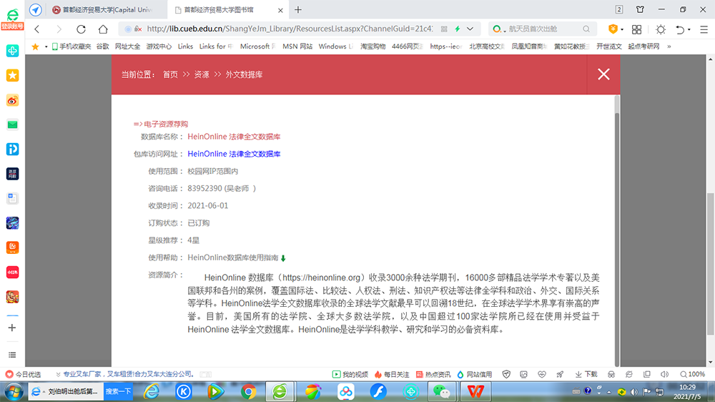Open the Weibo sidebar icon
This screenshot has width=715, height=402.
(12, 100)
